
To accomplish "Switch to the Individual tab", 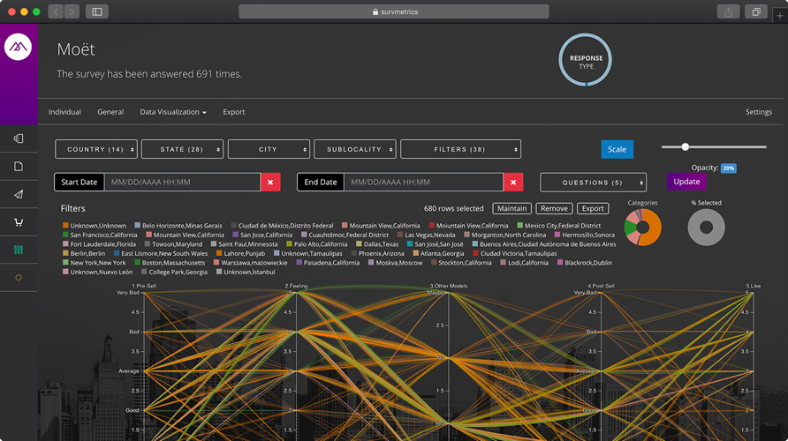I will pyautogui.click(x=64, y=112).
